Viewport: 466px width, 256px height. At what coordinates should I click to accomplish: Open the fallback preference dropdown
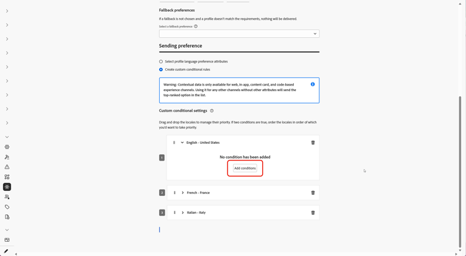[239, 33]
